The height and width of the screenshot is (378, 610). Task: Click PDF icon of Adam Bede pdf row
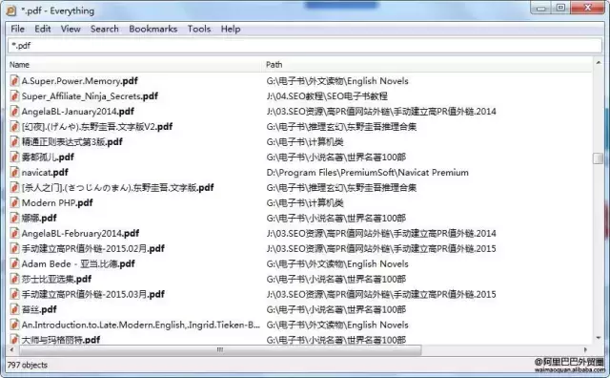click(x=14, y=263)
